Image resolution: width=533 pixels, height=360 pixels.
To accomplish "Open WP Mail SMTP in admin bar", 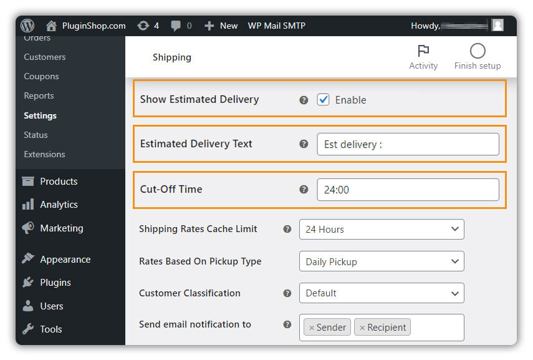I will pos(277,26).
